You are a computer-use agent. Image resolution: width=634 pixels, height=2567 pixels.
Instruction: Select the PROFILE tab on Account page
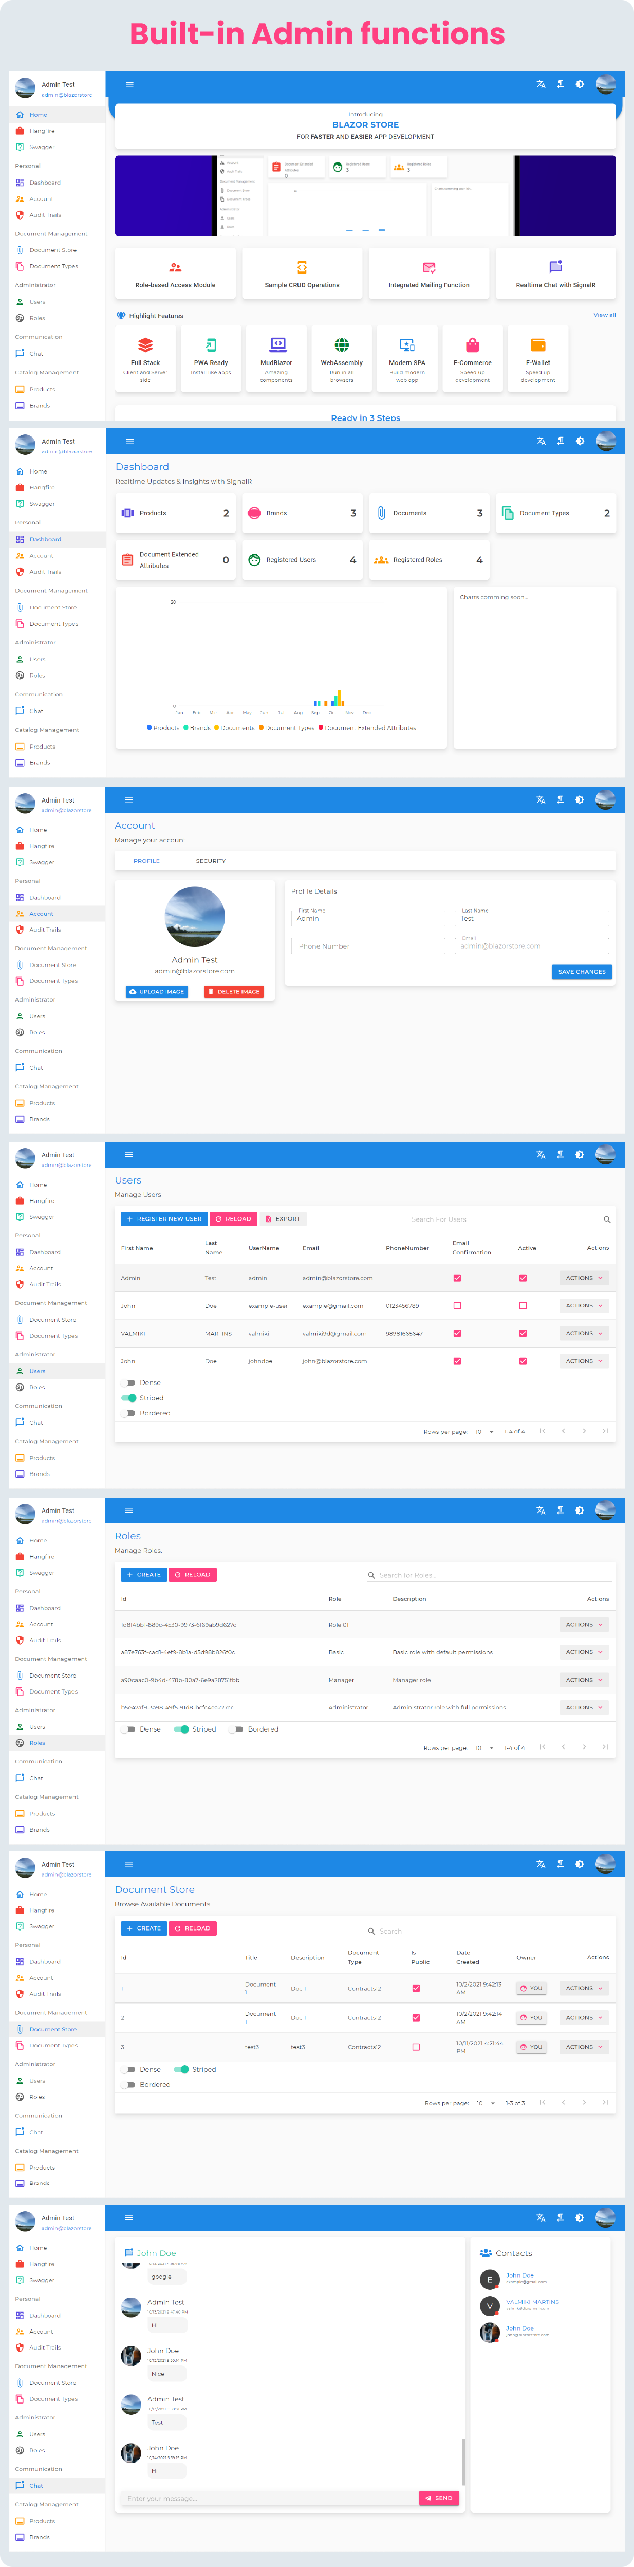pos(146,861)
